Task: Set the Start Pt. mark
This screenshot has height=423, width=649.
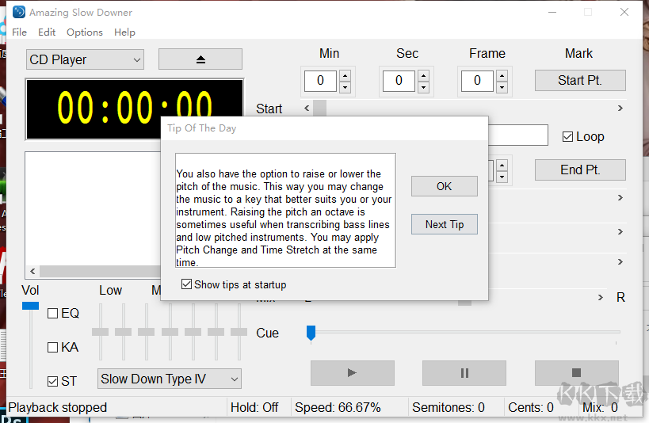Action: [580, 80]
